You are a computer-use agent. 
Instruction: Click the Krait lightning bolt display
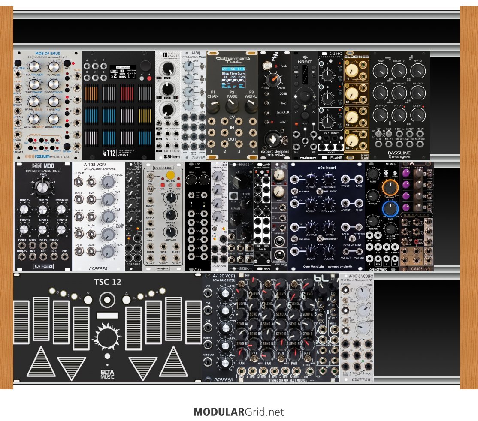(x=305, y=75)
